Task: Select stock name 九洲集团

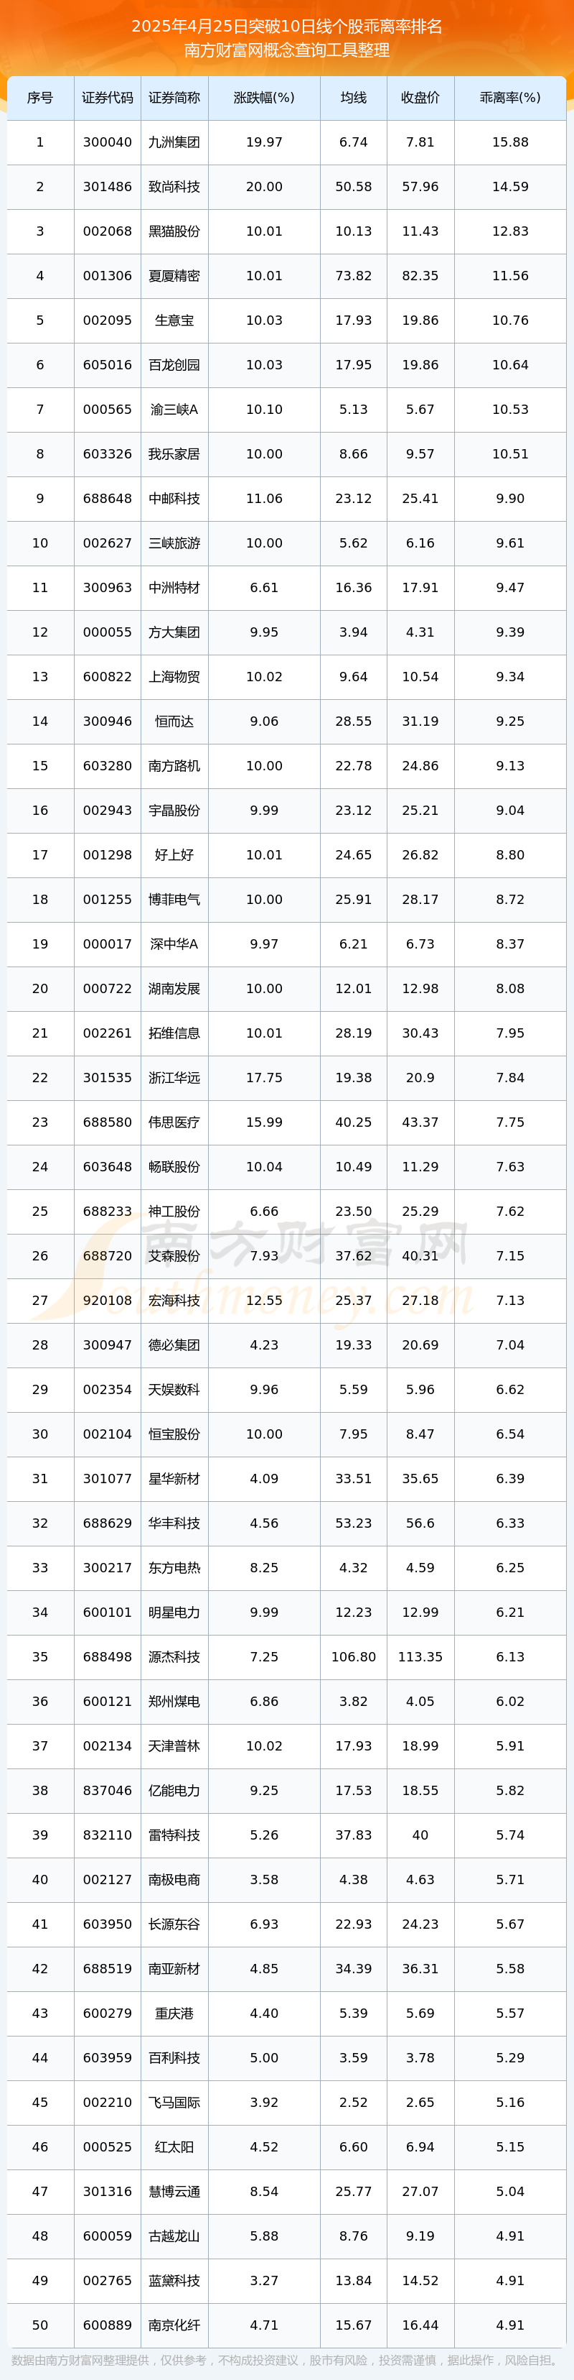Action: pyautogui.click(x=174, y=142)
